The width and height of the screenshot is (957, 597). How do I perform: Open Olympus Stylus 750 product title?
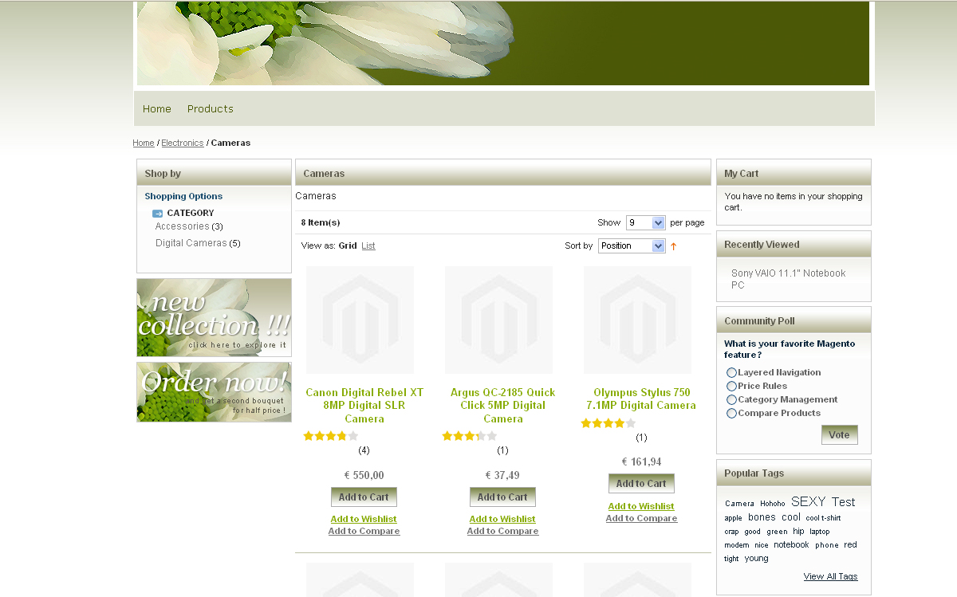tap(641, 399)
